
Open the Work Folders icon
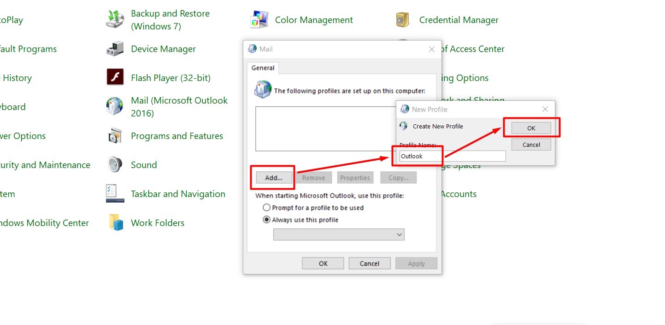pos(116,223)
